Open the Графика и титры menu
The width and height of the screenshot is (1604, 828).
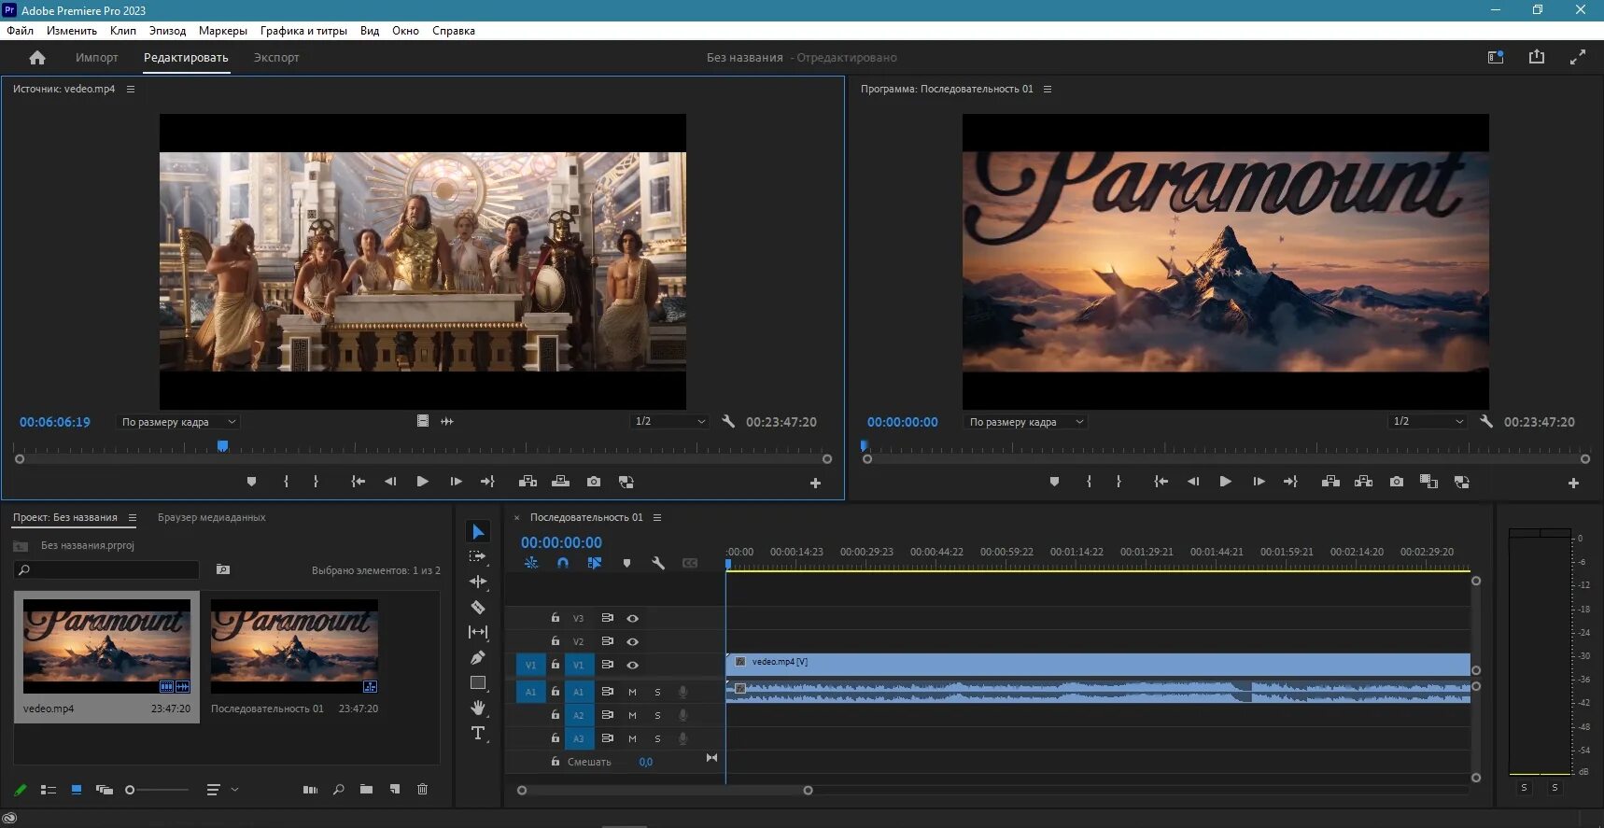[303, 31]
